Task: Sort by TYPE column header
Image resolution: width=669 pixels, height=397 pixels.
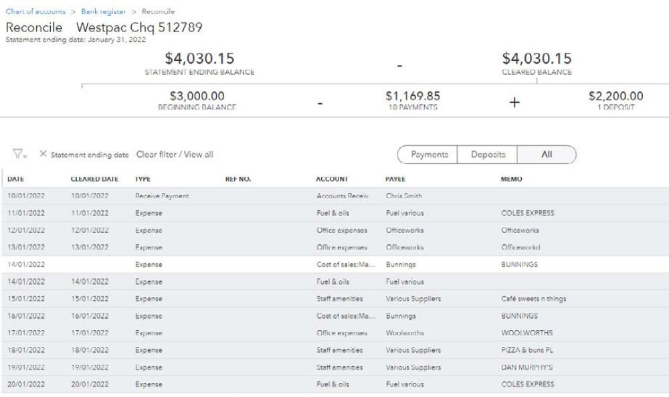Action: [142, 179]
